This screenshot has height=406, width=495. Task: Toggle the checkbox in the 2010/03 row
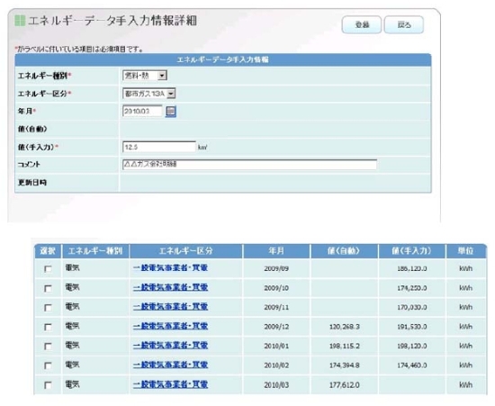click(x=48, y=385)
